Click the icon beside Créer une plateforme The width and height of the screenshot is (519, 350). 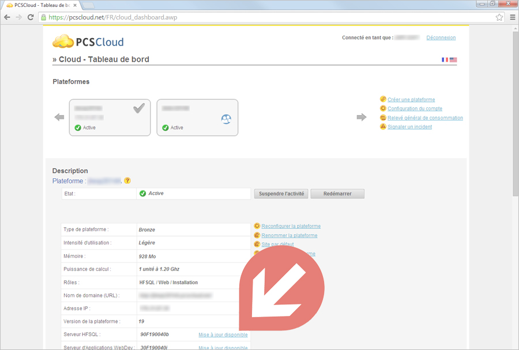[x=383, y=99]
